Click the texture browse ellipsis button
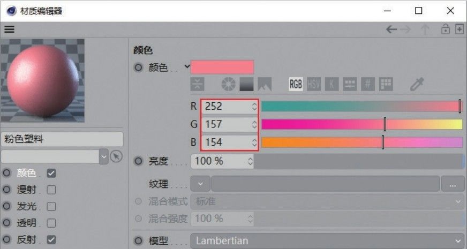This screenshot has height=249, width=467. tap(453, 184)
